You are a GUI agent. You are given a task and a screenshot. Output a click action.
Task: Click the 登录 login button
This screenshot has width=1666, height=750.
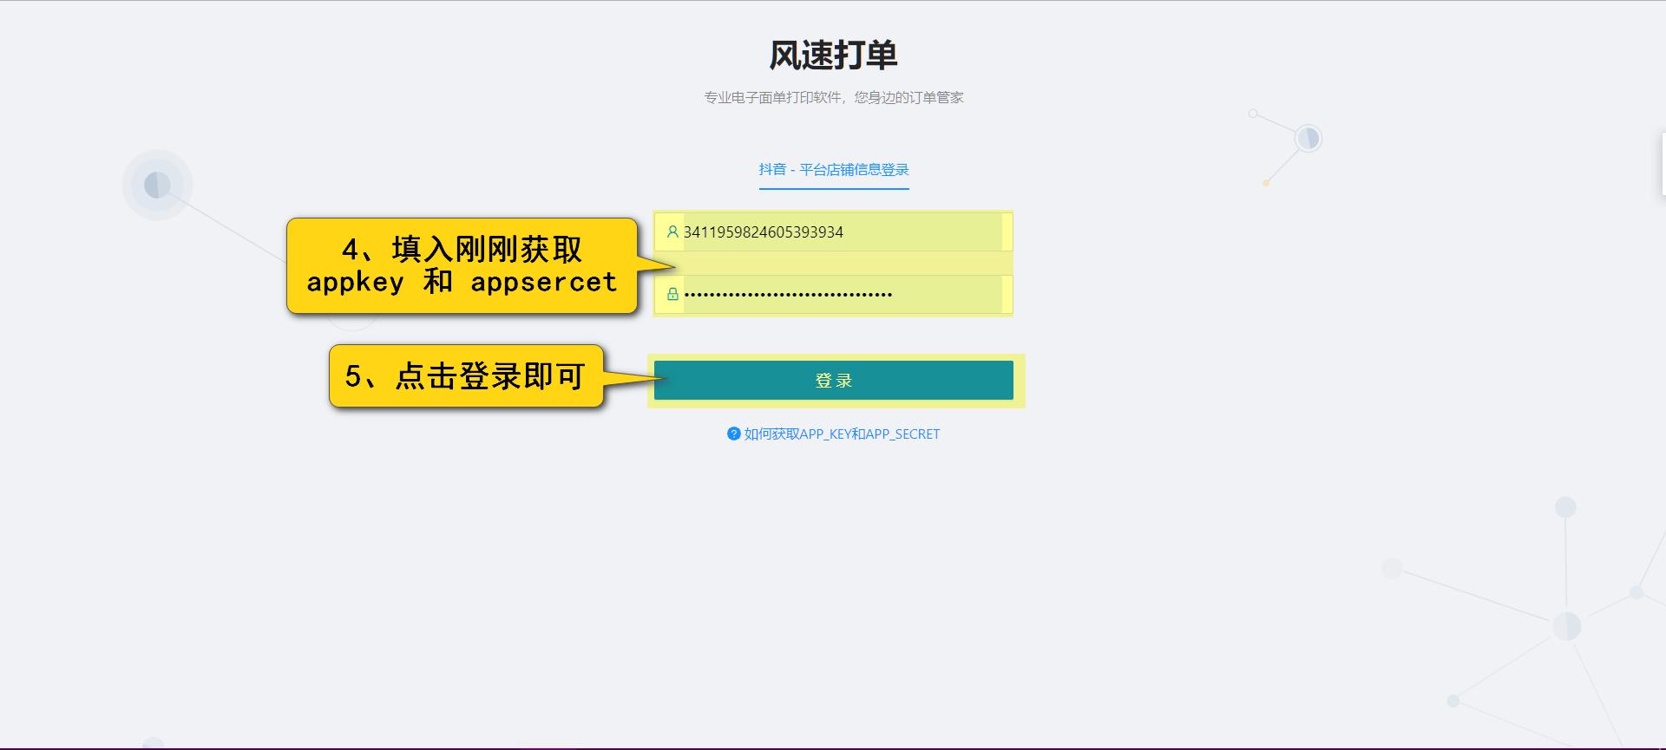(x=833, y=380)
